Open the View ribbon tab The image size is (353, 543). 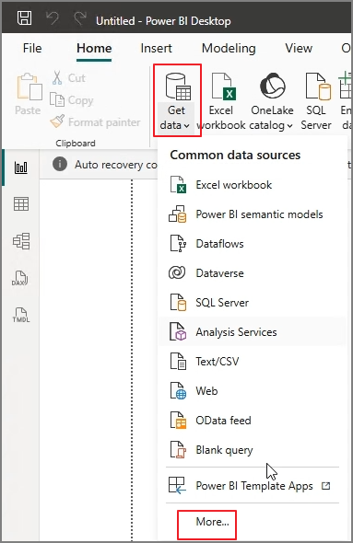point(299,48)
